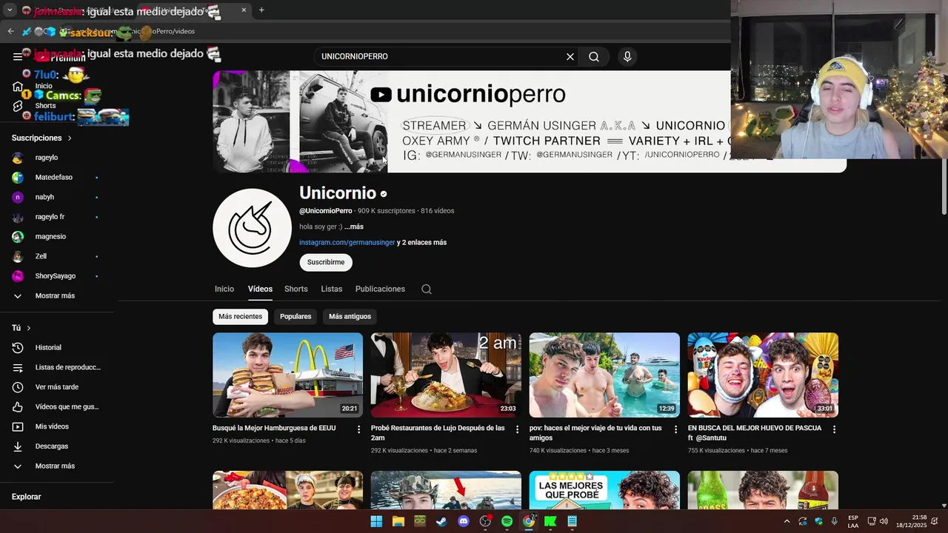
Task: Open the hamburger guide menu
Action: [18, 56]
